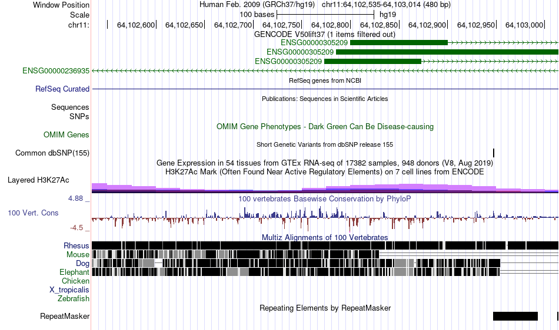Click the X_tropicalis alignment label
The image size is (559, 330).
point(69,290)
